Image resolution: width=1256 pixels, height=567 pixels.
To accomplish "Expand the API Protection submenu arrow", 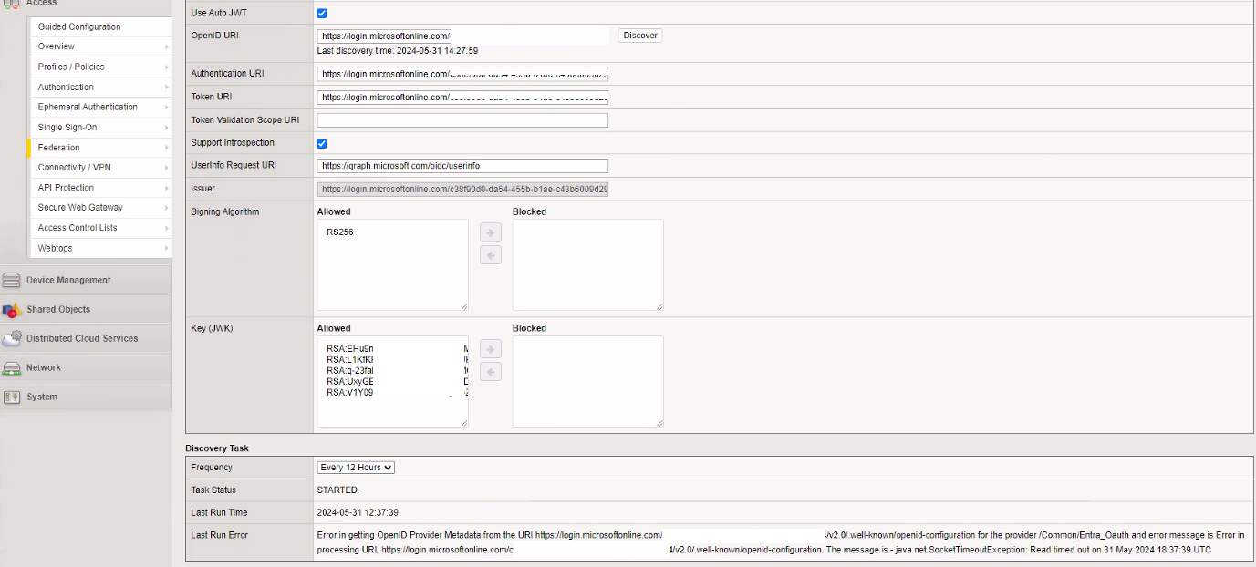I will point(167,188).
